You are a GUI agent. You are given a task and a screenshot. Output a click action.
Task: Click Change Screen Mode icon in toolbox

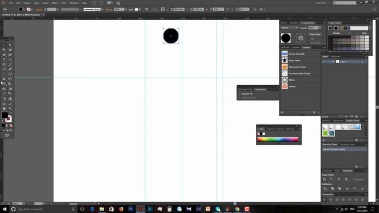tap(7, 135)
